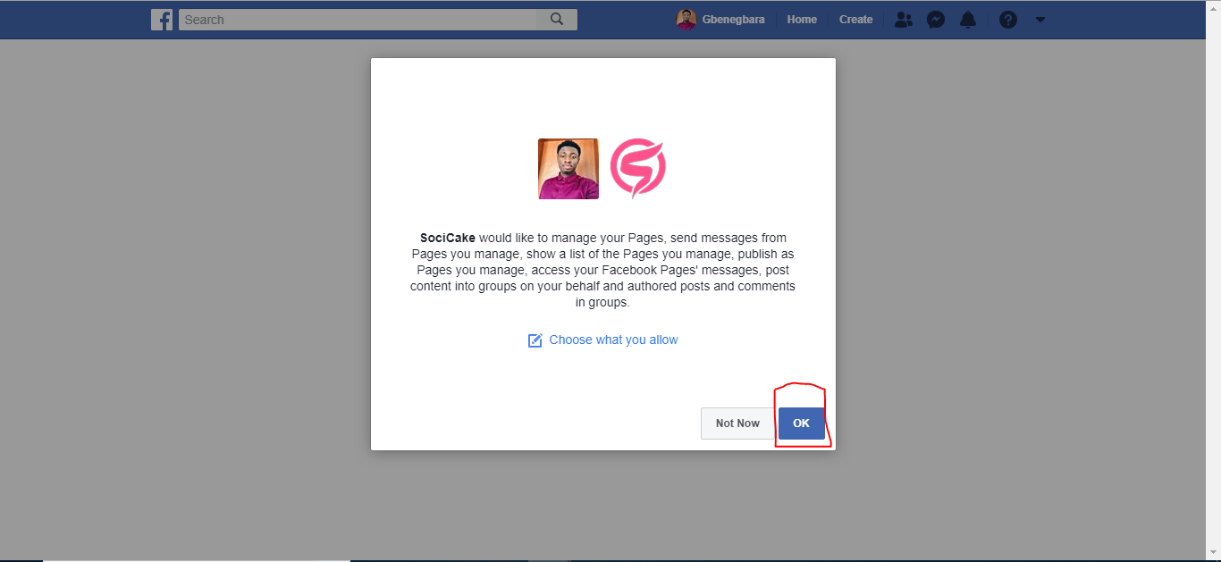
Task: Open the Help question mark icon
Action: pyautogui.click(x=1008, y=20)
